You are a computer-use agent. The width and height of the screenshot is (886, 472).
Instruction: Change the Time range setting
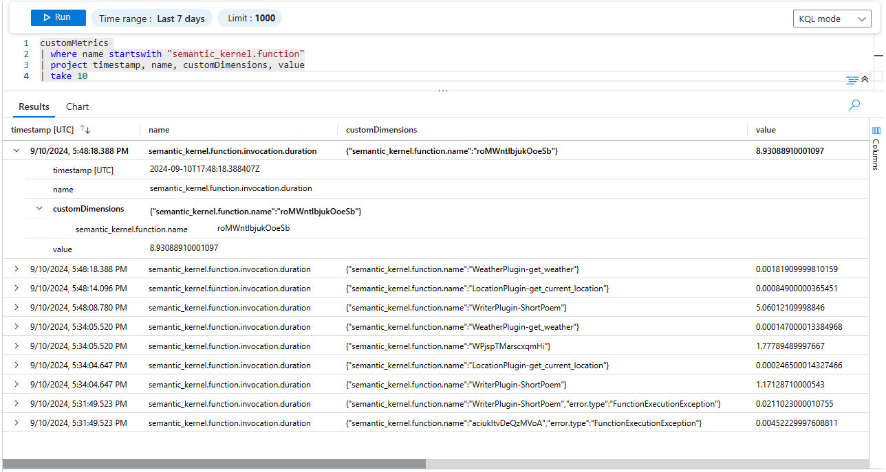[152, 19]
